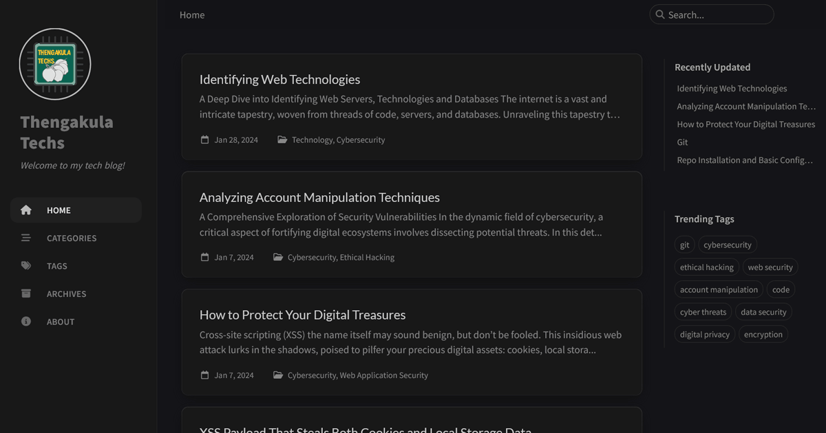Click the Thengakula Techs logo avatar

[55, 64]
